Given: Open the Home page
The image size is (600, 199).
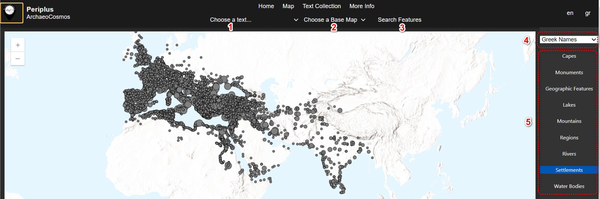Looking at the screenshot, I should [266, 6].
